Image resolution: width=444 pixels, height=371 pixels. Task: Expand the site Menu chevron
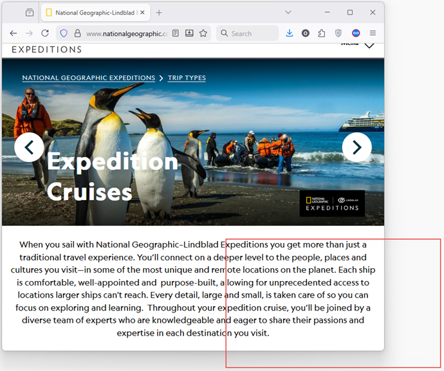pyautogui.click(x=369, y=45)
